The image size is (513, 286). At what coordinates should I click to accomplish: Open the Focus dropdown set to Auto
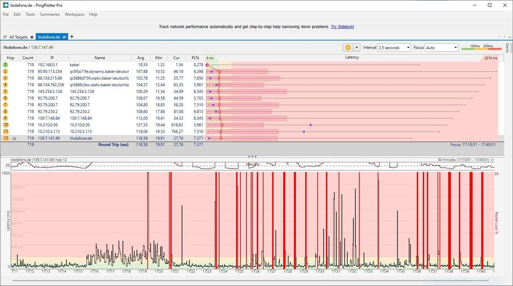coord(441,47)
